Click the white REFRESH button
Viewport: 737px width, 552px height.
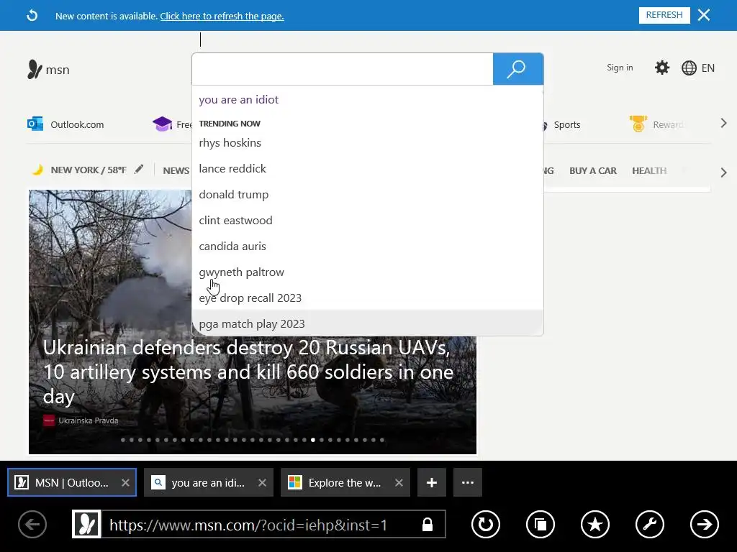[x=664, y=15]
